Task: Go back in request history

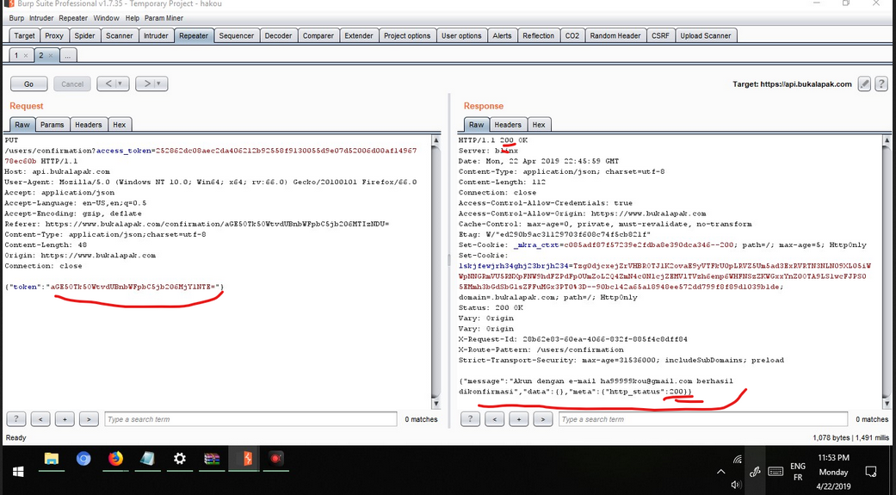Action: [108, 84]
